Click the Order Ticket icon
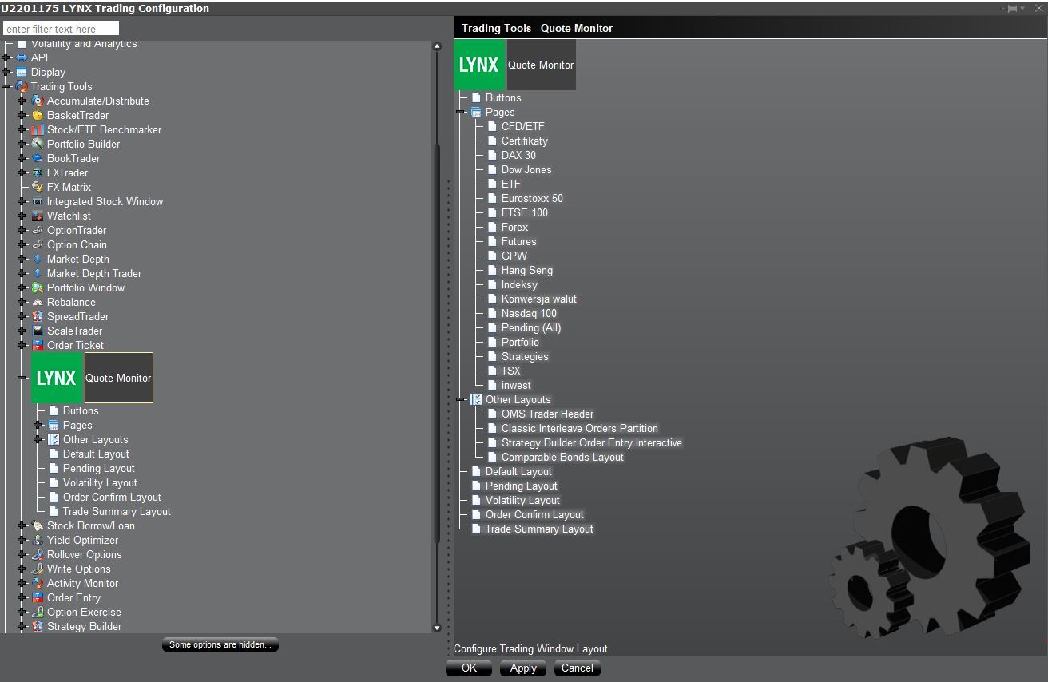This screenshot has width=1048, height=682. (37, 345)
